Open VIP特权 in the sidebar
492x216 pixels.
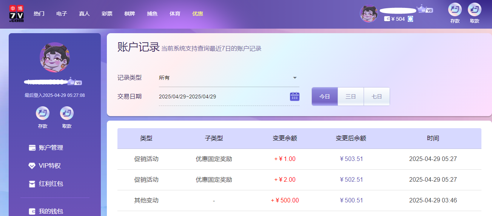tap(49, 166)
